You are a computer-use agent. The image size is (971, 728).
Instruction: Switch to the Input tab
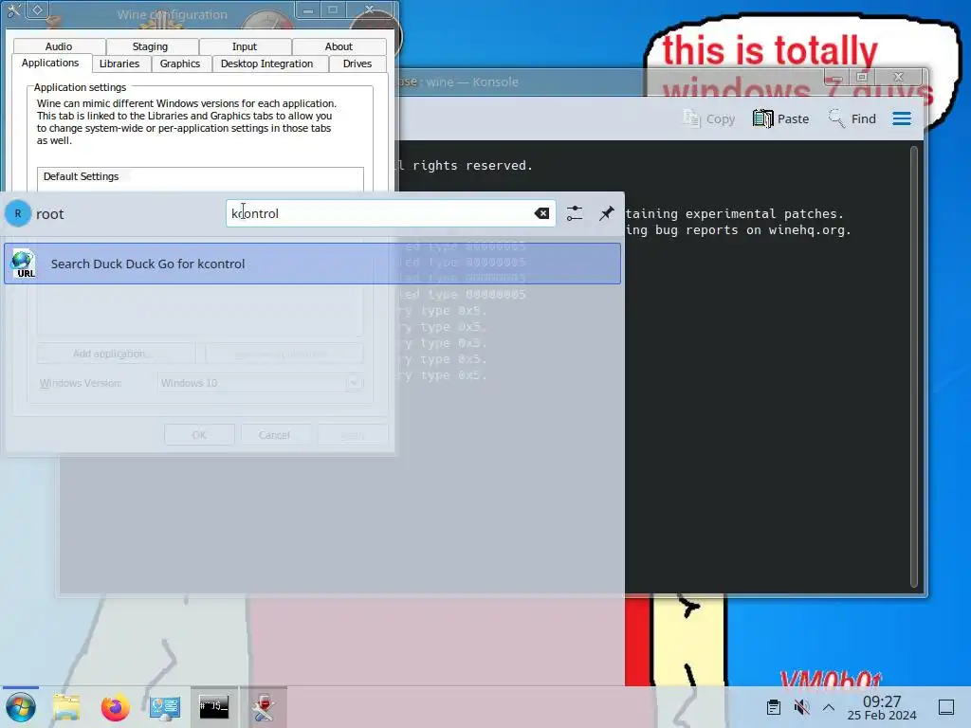245,46
